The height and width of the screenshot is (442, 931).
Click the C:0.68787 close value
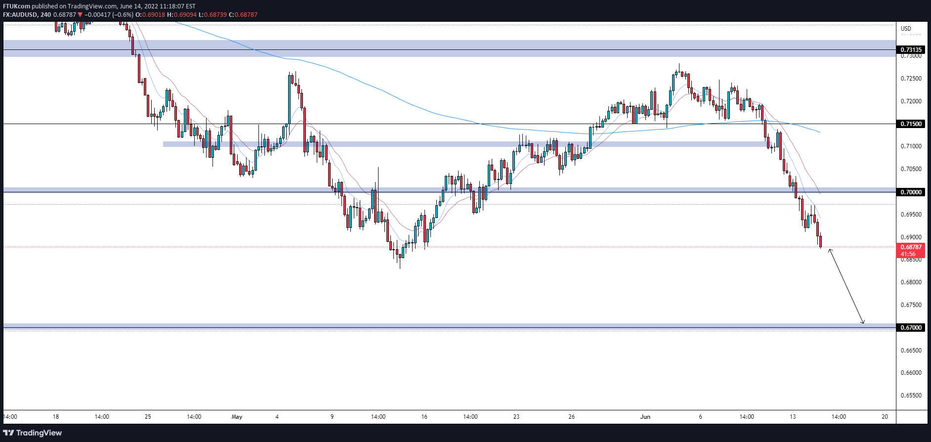pyautogui.click(x=243, y=14)
